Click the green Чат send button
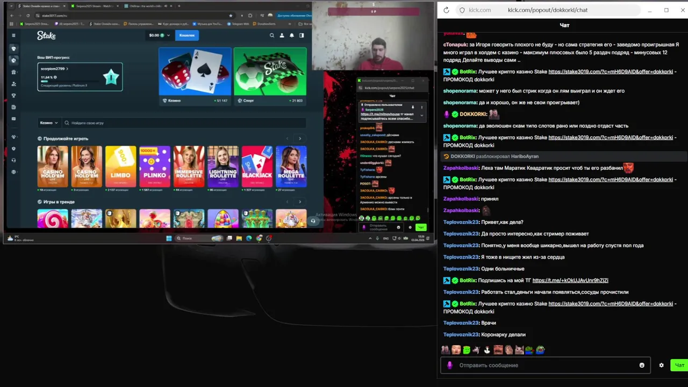The image size is (688, 387). pyautogui.click(x=679, y=365)
